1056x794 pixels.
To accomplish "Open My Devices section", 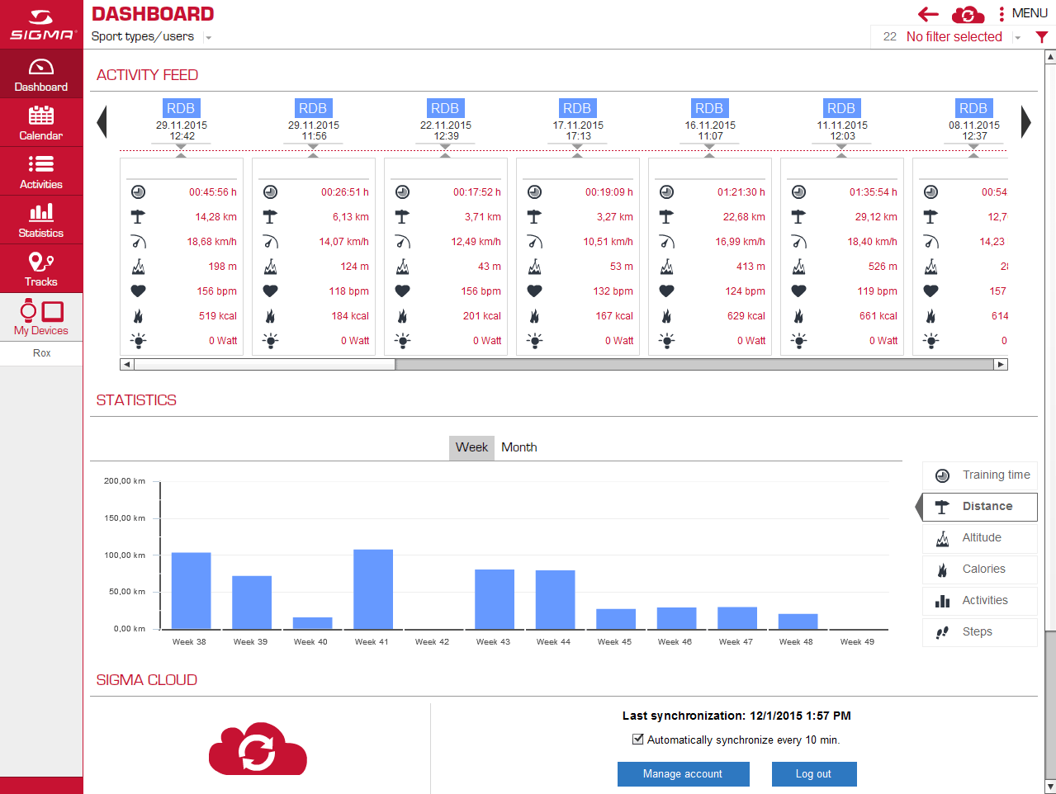I will (x=40, y=318).
